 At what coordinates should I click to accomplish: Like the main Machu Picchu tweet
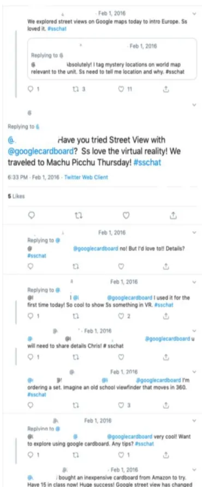(126, 215)
